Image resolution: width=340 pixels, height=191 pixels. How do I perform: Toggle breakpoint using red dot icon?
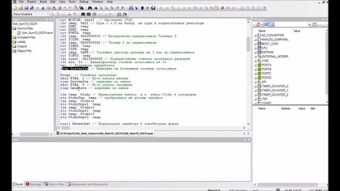click(222, 8)
